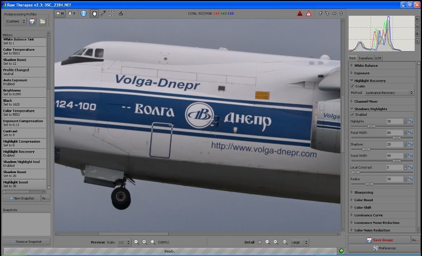Disable Highlight Recovery checkbox
The height and width of the screenshot is (256, 422).
pos(352,87)
